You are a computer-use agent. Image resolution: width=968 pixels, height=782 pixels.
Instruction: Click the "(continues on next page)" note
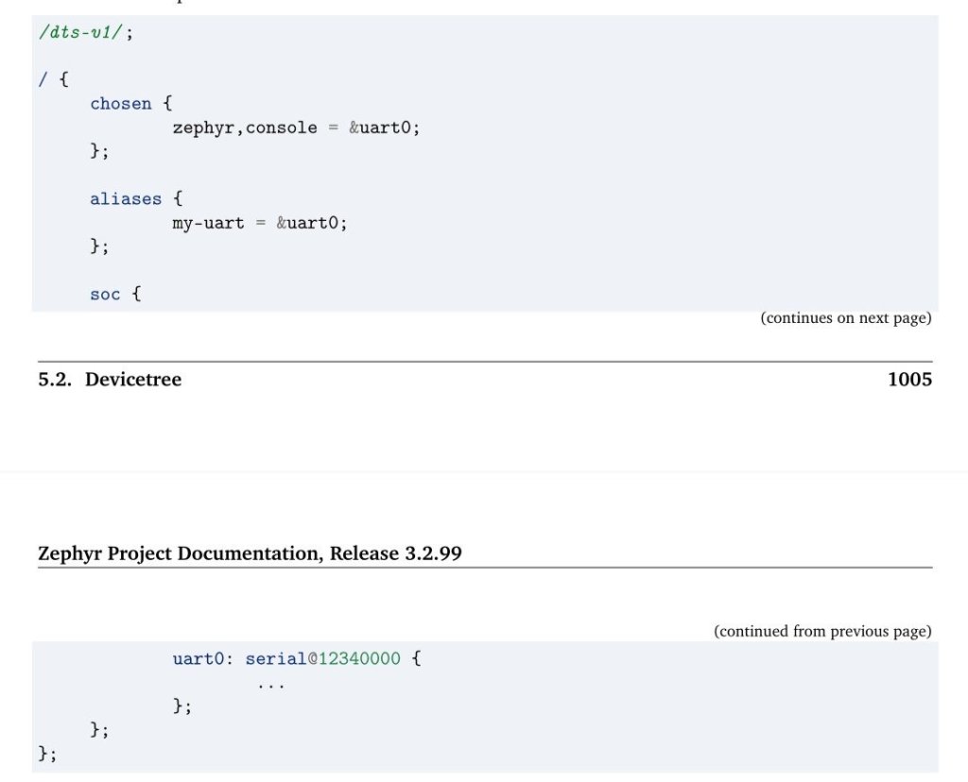point(845,318)
